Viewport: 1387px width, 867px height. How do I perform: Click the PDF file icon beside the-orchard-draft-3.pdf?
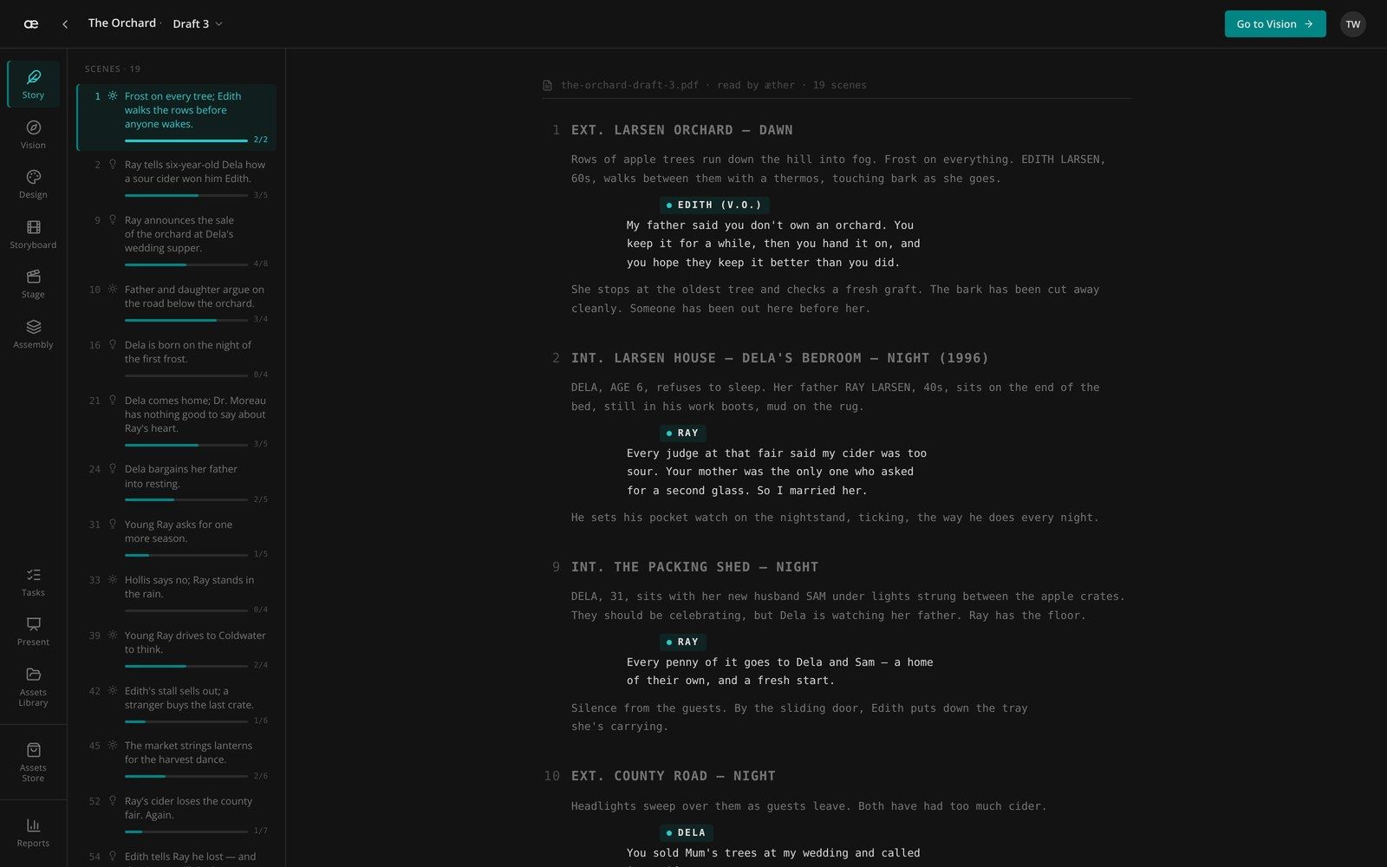547,85
